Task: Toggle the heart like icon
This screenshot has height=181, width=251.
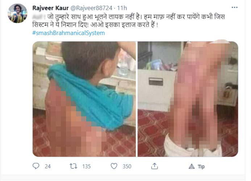Action: pos(114,166)
